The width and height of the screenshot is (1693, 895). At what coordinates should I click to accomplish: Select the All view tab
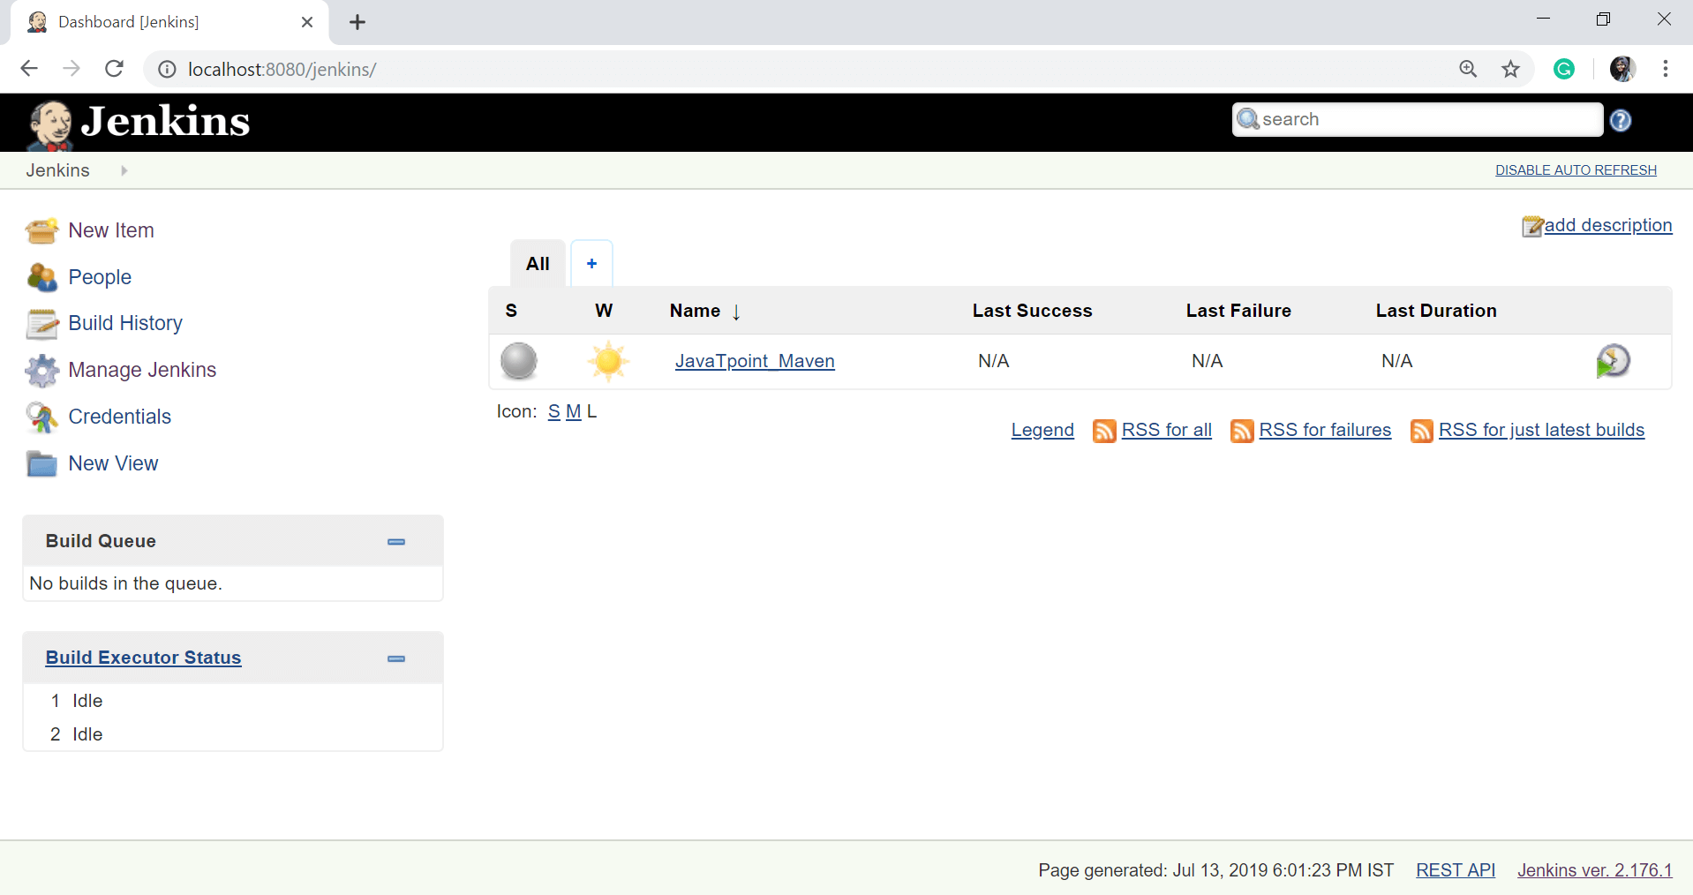click(538, 264)
